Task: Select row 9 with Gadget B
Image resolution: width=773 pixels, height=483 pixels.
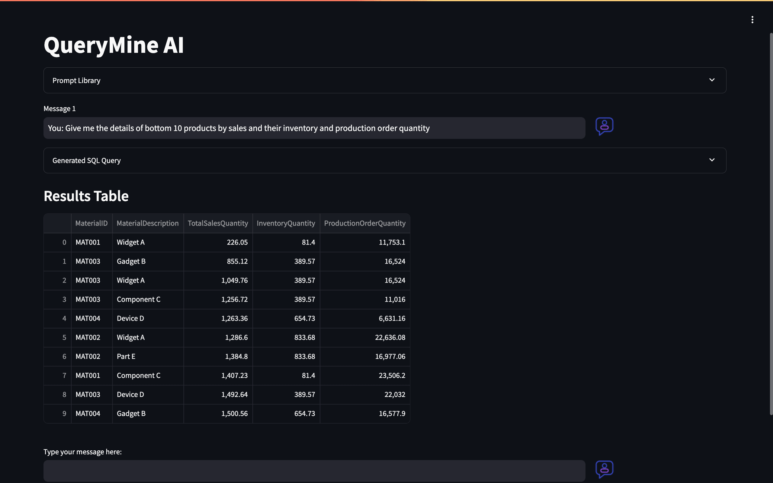Action: (x=131, y=413)
